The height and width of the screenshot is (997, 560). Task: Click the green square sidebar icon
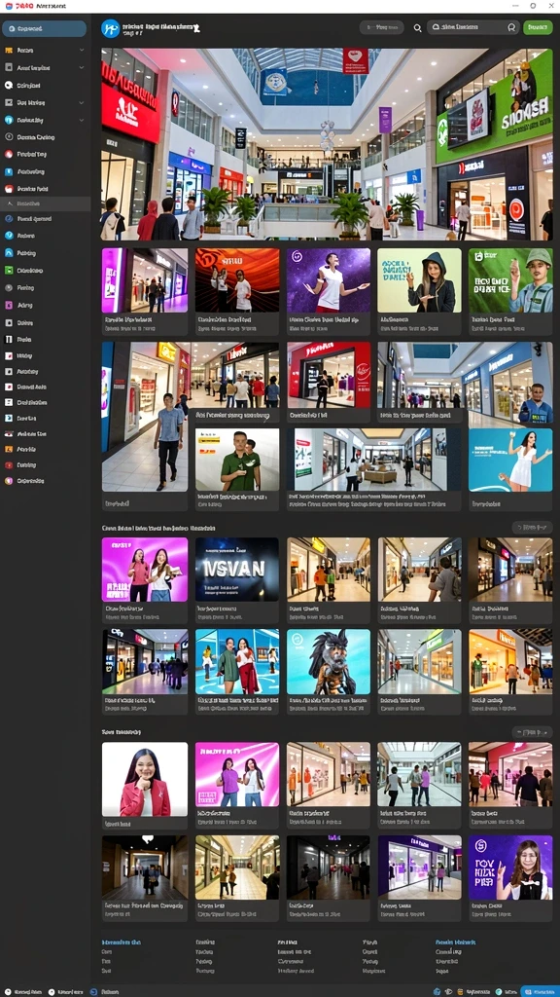8,271
